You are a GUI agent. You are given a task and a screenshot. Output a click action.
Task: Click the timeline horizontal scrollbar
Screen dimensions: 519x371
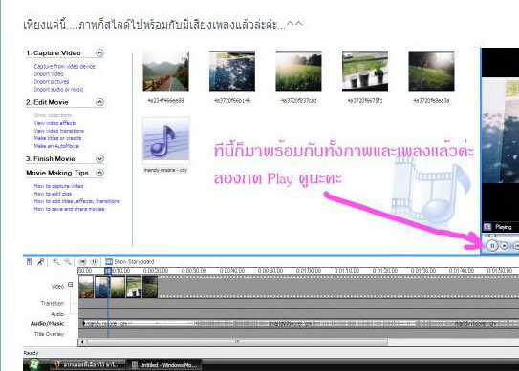pos(237,342)
